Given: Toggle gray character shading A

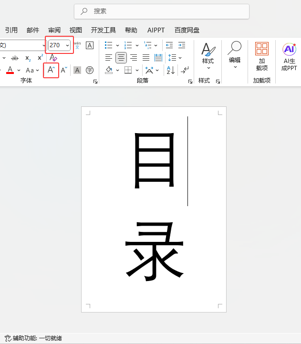Looking at the screenshot, I should click(77, 70).
